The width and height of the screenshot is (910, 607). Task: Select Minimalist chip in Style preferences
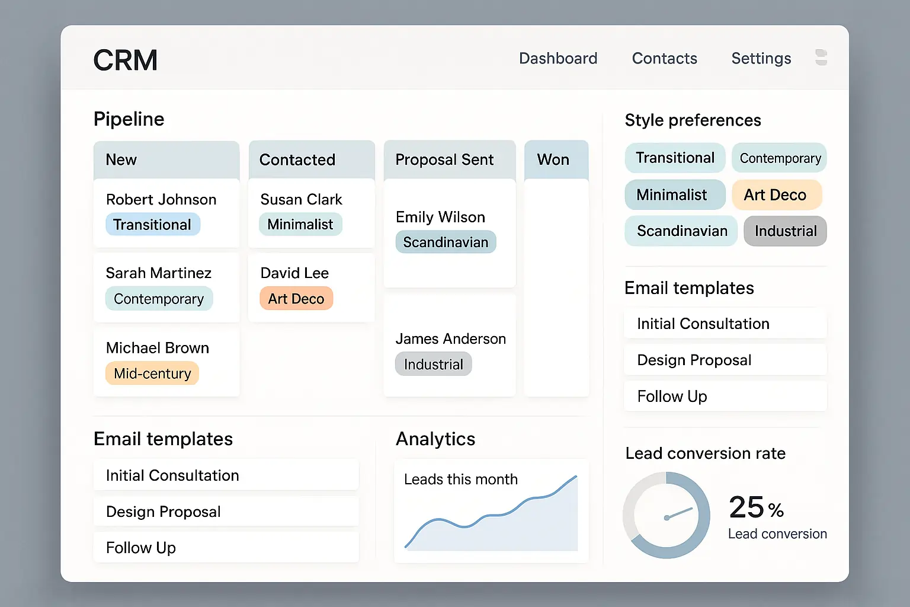point(675,194)
